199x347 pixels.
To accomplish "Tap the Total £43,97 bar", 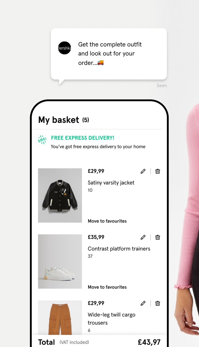I will tap(99, 342).
